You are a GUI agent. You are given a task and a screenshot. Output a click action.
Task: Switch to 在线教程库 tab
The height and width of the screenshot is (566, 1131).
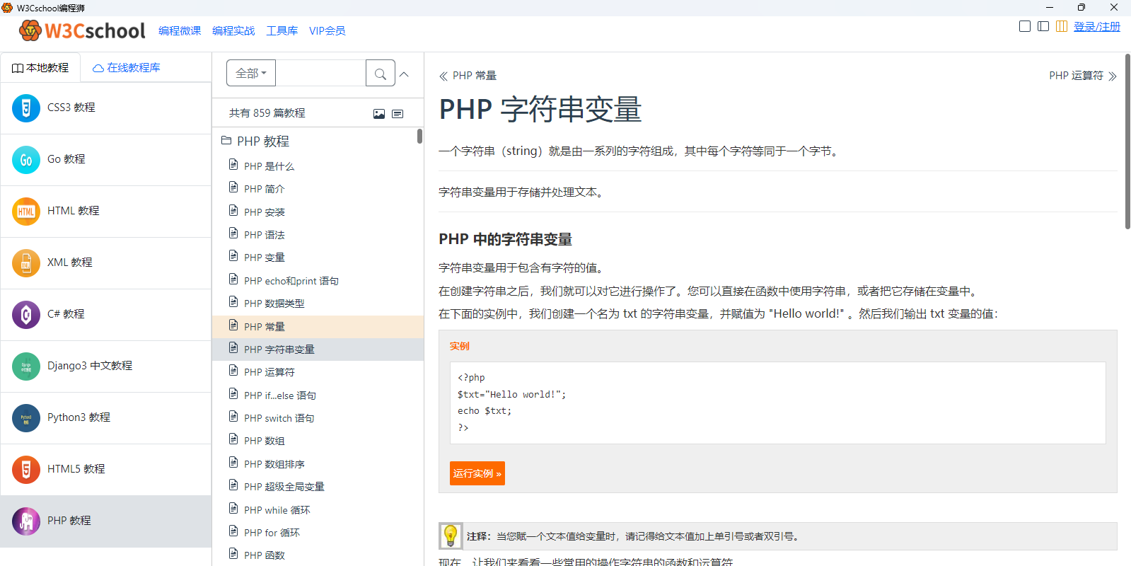(127, 68)
